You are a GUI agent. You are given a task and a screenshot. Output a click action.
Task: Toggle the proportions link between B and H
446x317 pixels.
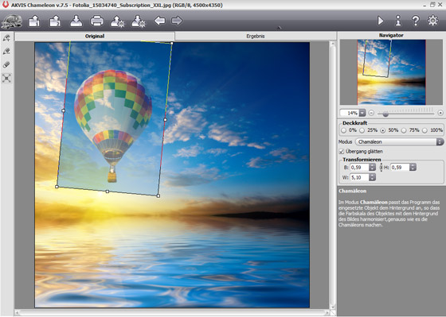(381, 168)
